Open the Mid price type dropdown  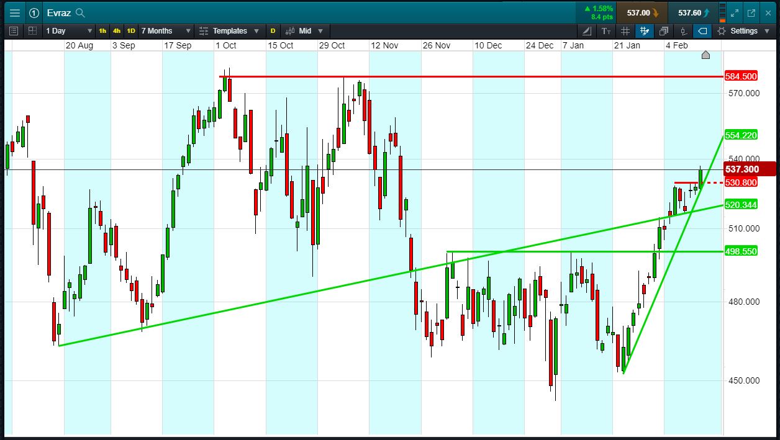tap(311, 30)
